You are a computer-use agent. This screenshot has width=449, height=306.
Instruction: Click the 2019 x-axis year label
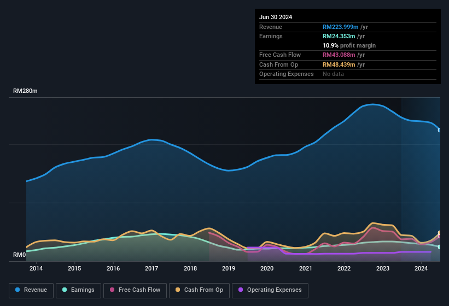(x=229, y=268)
